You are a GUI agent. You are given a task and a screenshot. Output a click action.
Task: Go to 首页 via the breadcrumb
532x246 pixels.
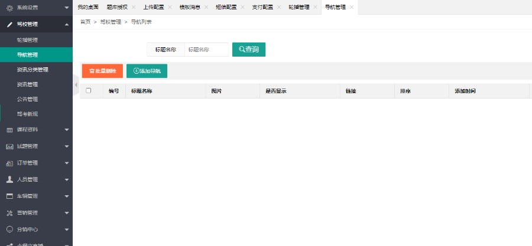(86, 22)
